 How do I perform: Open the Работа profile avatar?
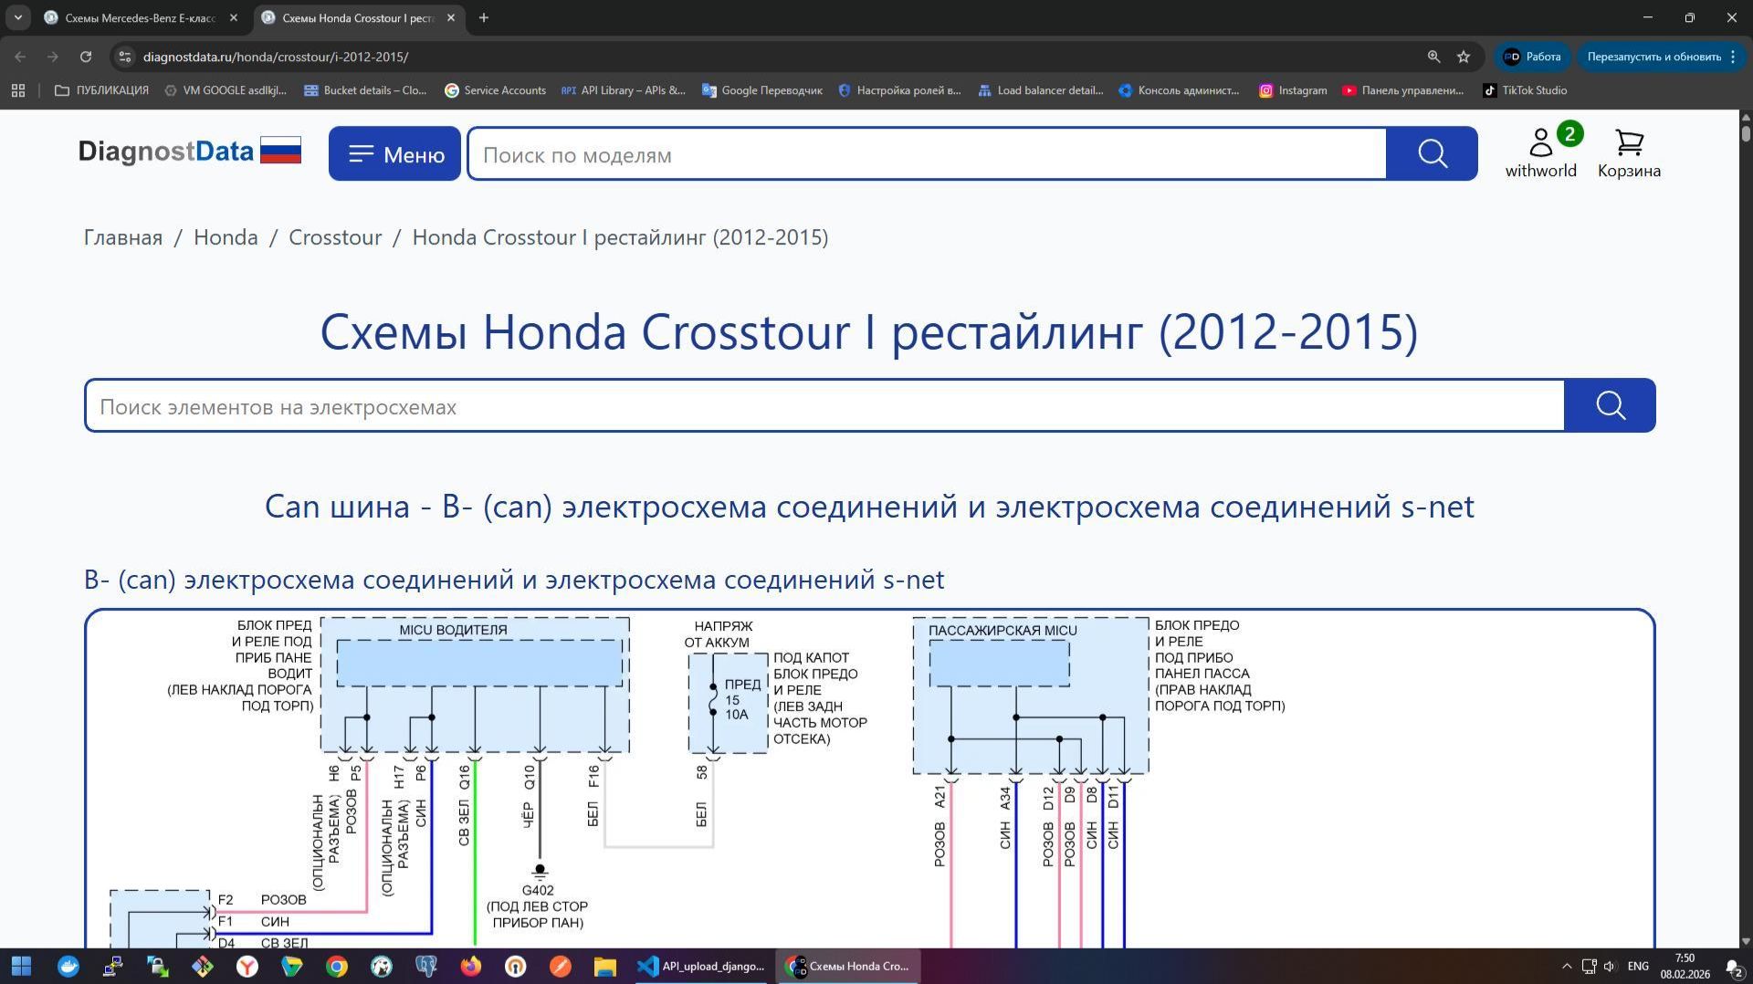[1511, 57]
